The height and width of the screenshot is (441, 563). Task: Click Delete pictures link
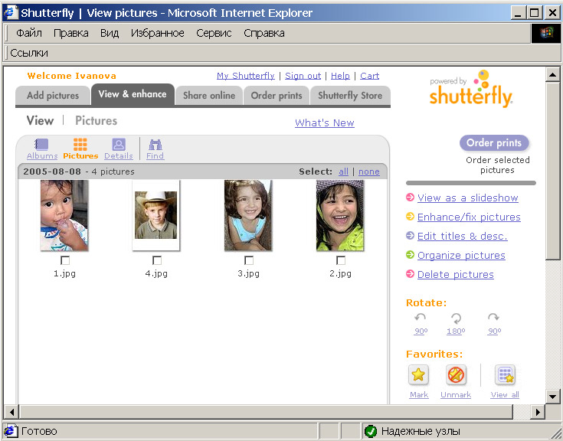tap(456, 274)
